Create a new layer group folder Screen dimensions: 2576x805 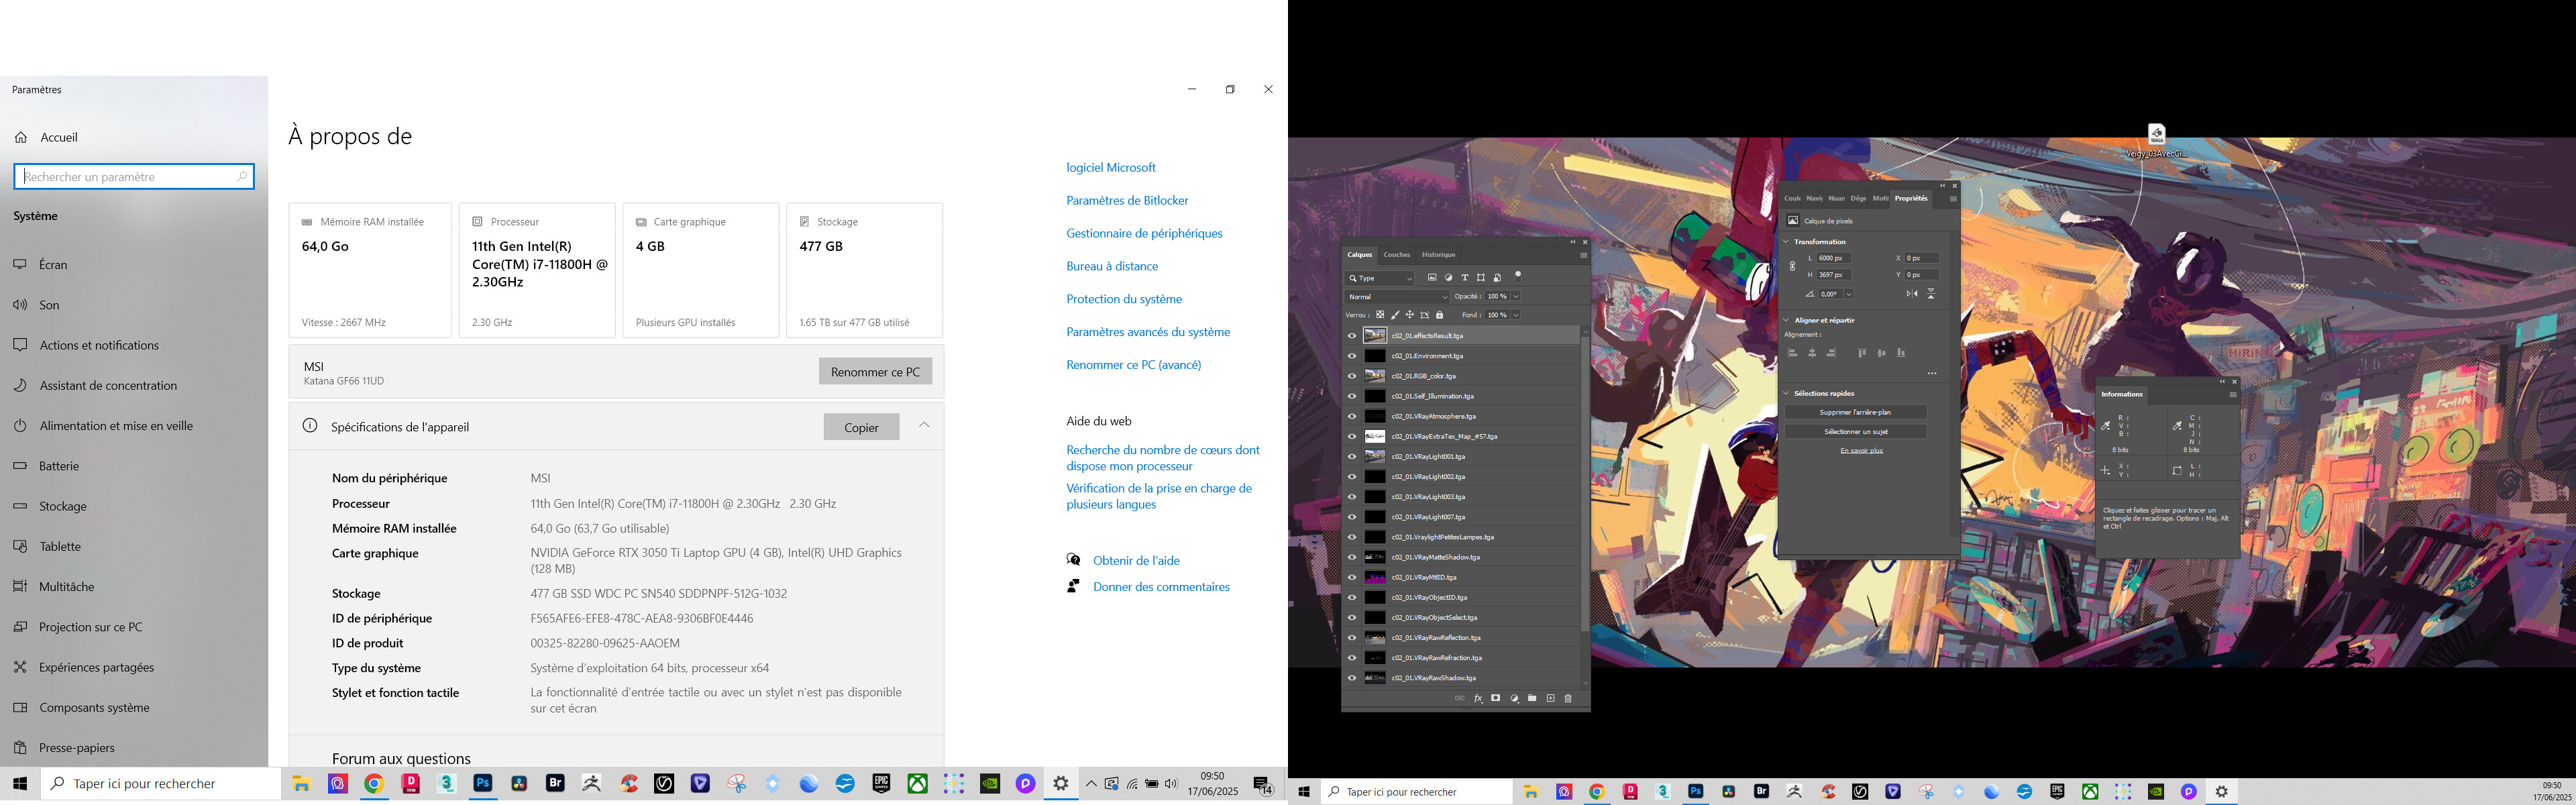[x=1532, y=698]
